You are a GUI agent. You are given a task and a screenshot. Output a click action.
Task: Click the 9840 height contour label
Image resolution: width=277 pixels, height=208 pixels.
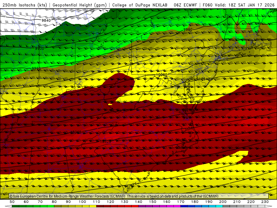click(x=46, y=20)
